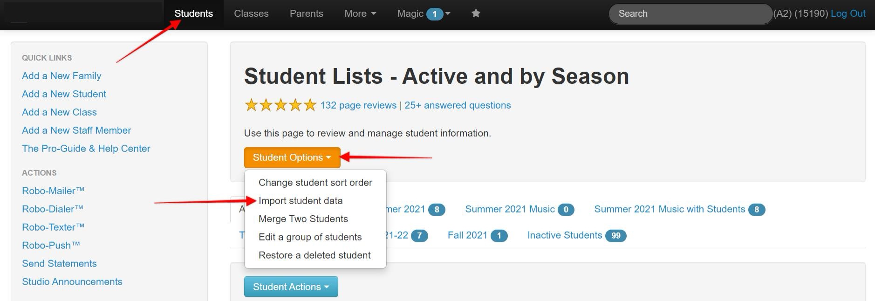Open the 132 page reviews link

358,105
